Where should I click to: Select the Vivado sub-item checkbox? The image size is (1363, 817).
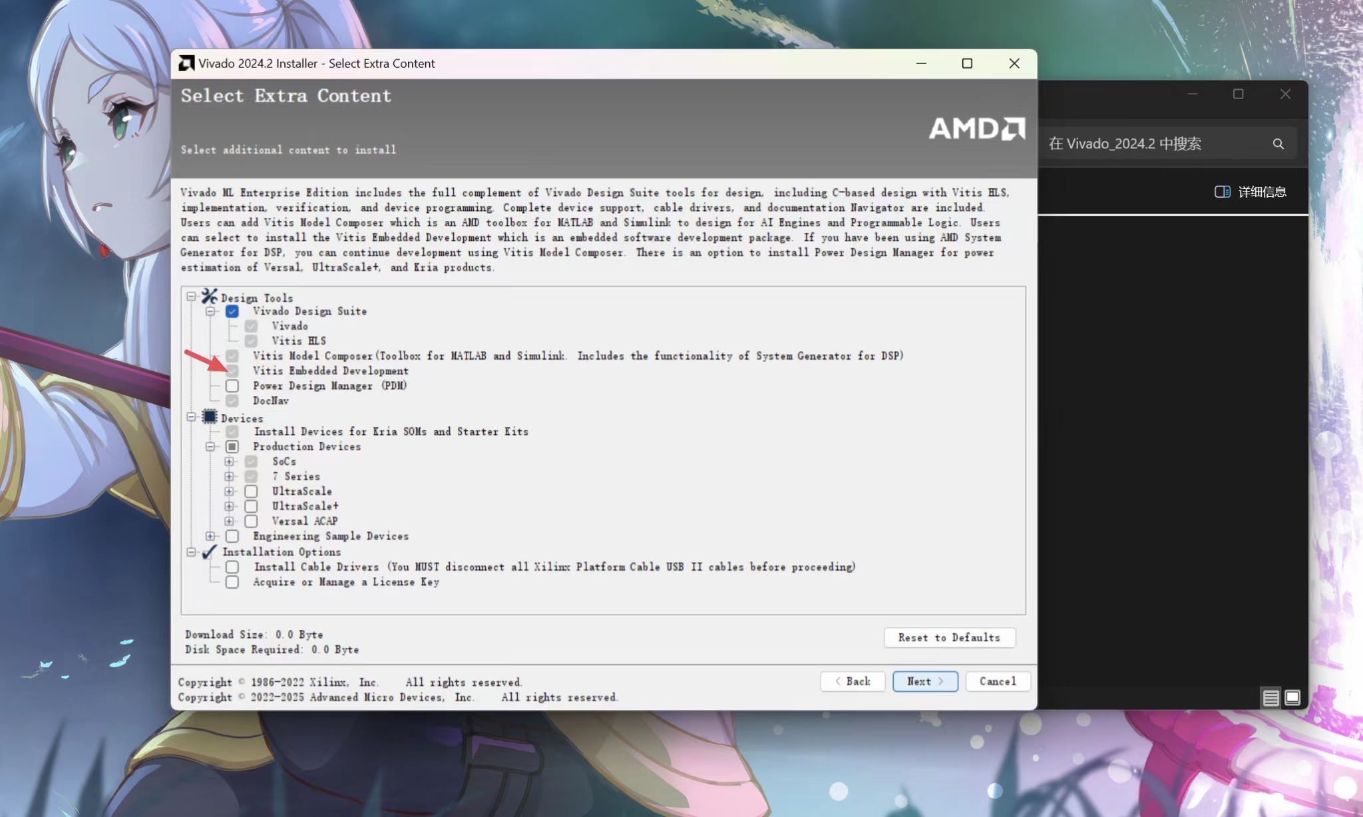(251, 326)
